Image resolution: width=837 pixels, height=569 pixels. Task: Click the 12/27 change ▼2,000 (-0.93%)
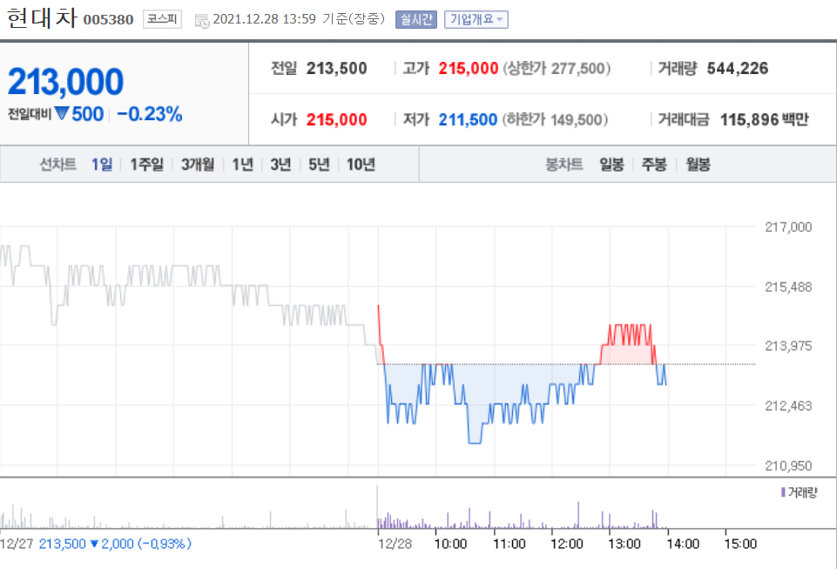tap(141, 544)
